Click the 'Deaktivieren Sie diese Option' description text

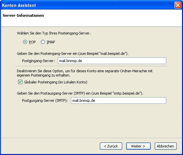pos(85,73)
